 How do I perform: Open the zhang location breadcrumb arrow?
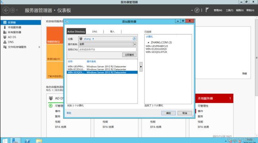[93, 39]
